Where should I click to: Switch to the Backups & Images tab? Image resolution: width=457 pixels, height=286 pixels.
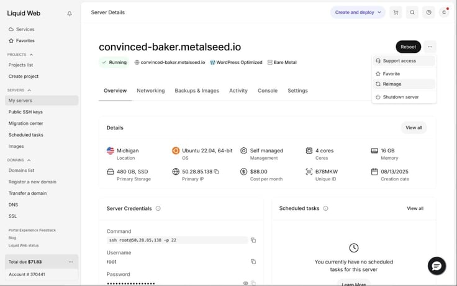pyautogui.click(x=197, y=91)
